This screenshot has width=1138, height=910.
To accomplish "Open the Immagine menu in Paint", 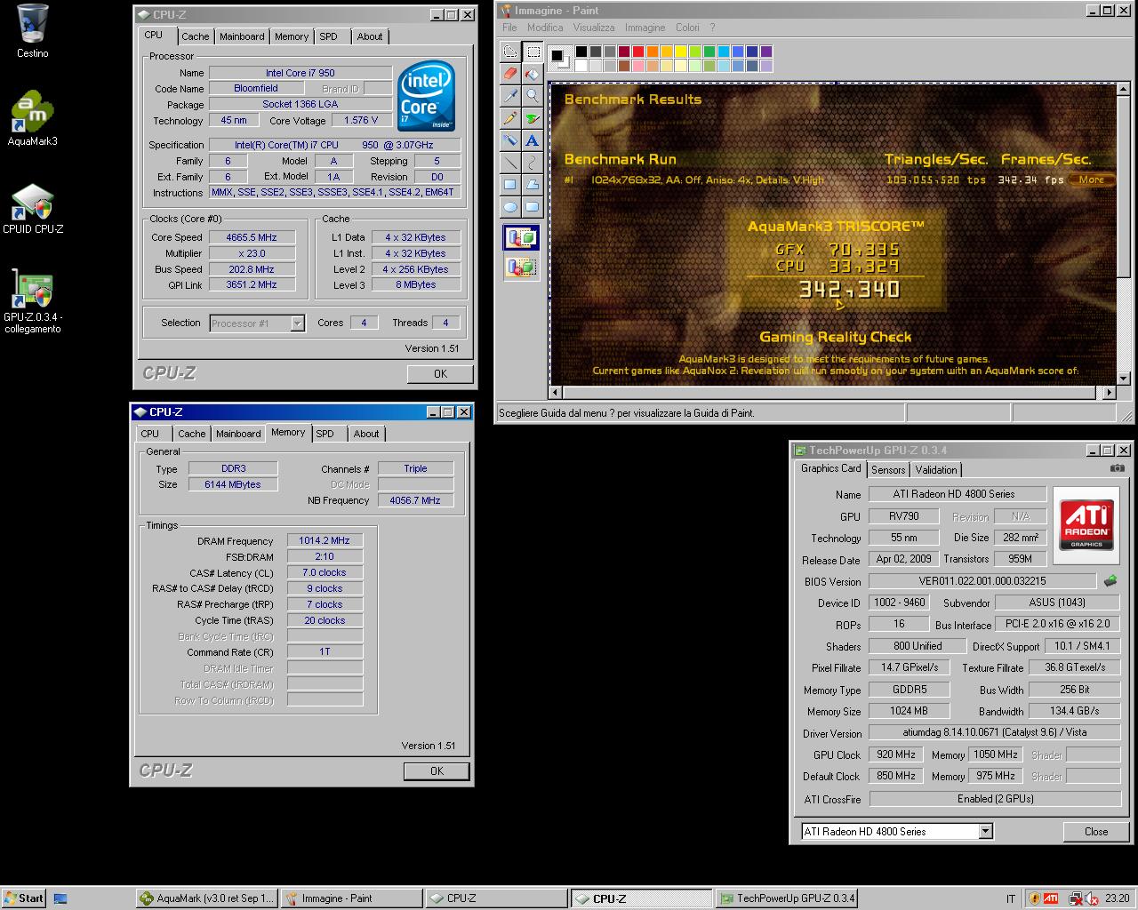I will click(645, 28).
